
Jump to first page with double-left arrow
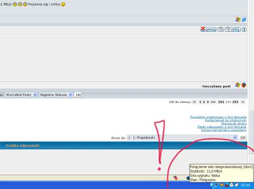pos(194,102)
